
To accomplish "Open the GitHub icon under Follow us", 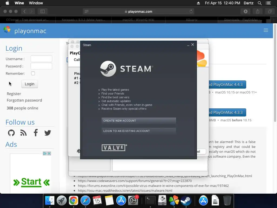I will [x=11, y=133].
